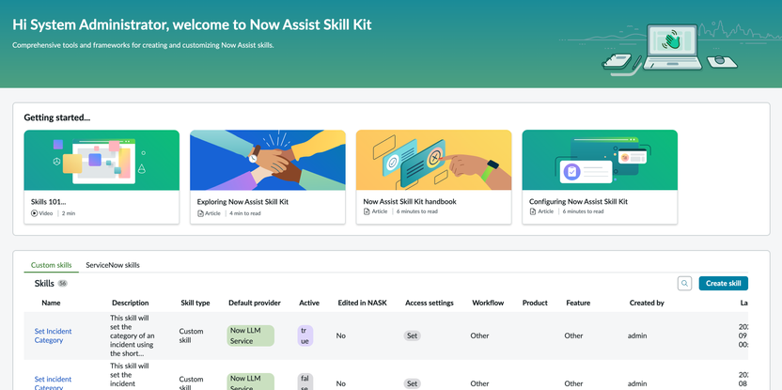Click 'admin' Created by cell in first row
Viewport: 782px width, 390px height.
click(x=637, y=335)
